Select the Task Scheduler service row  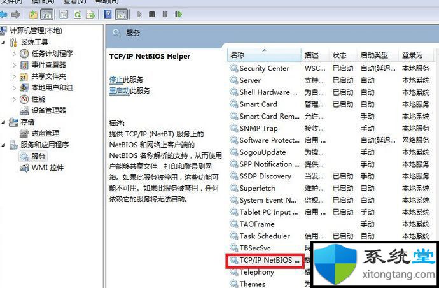point(330,236)
